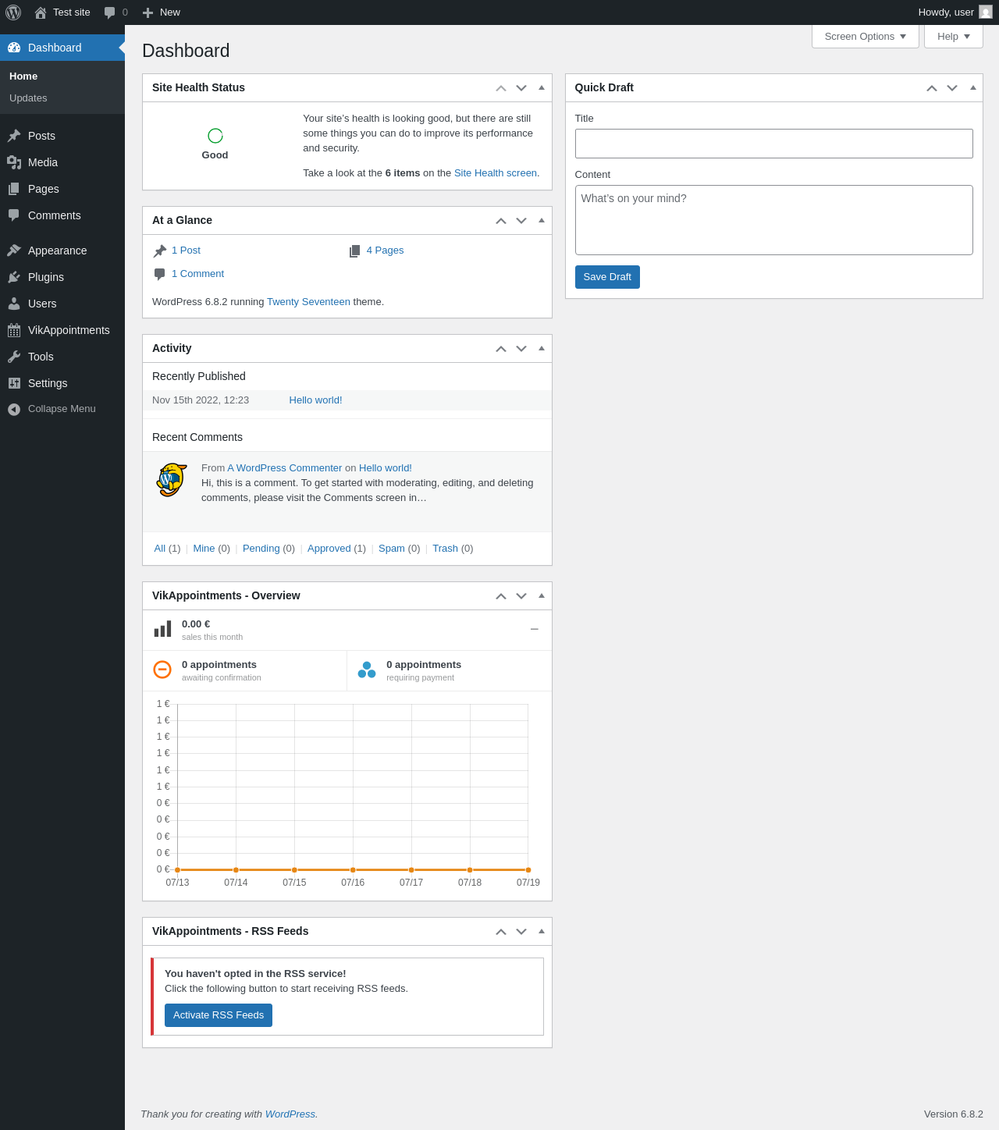Move Activity panel up
Screen dimensions: 999x1130
pyautogui.click(x=501, y=349)
